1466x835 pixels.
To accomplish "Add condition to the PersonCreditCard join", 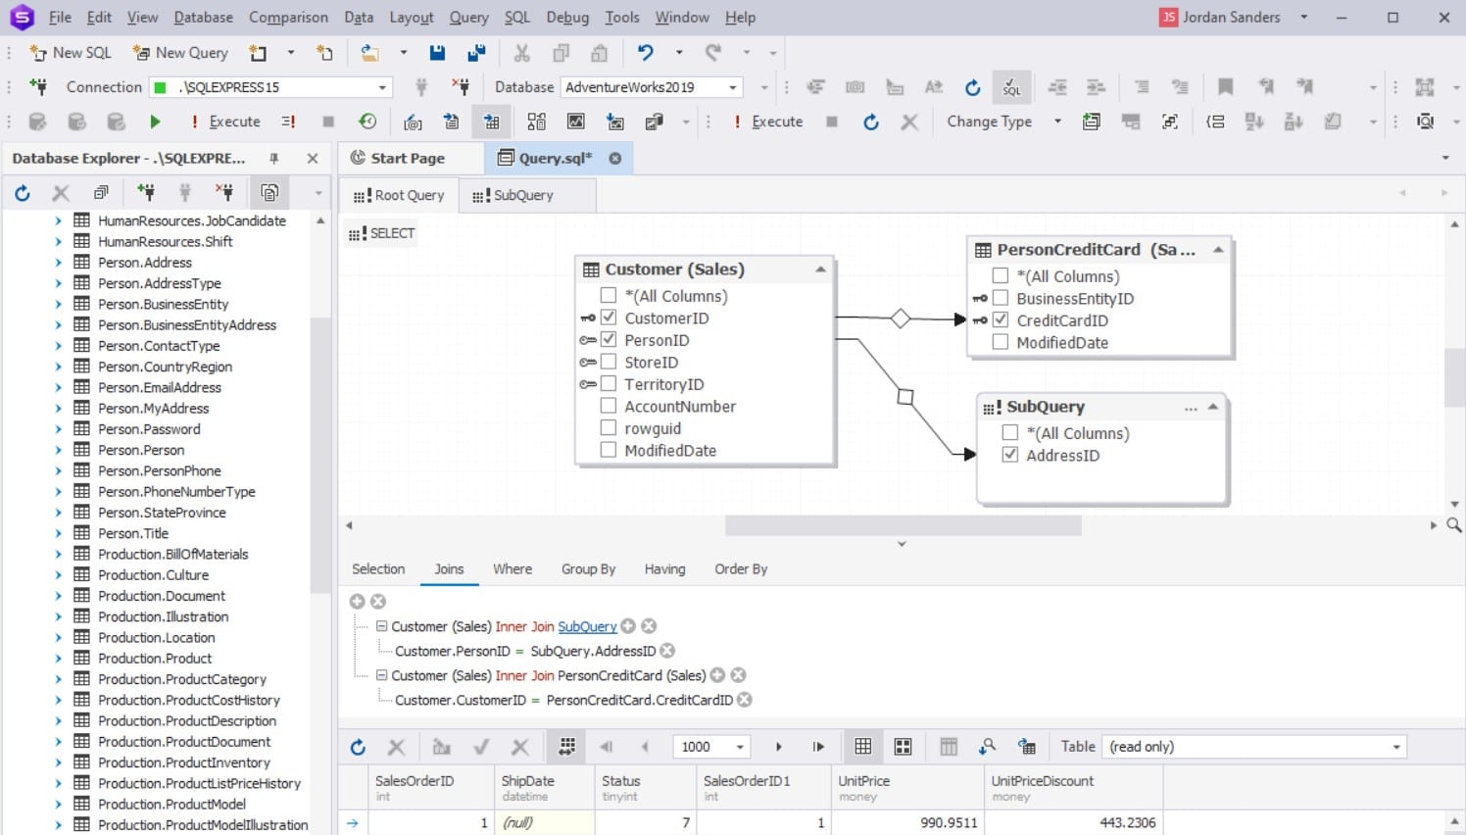I will [x=717, y=675].
